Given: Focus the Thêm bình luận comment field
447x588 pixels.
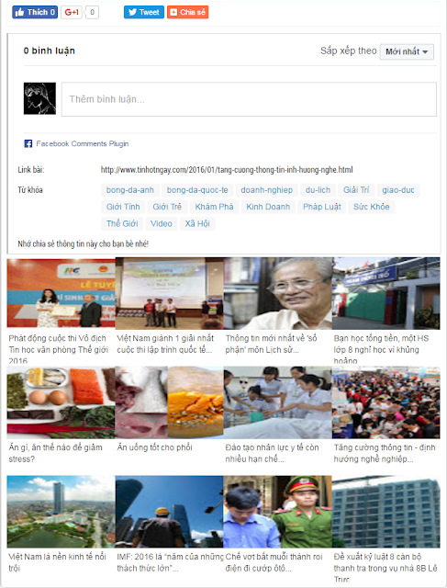Looking at the screenshot, I should [x=249, y=99].
